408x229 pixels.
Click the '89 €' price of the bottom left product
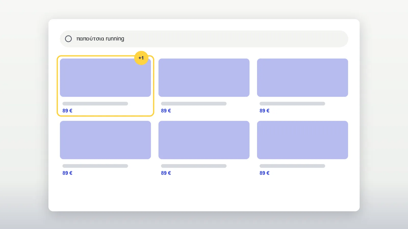pos(67,173)
